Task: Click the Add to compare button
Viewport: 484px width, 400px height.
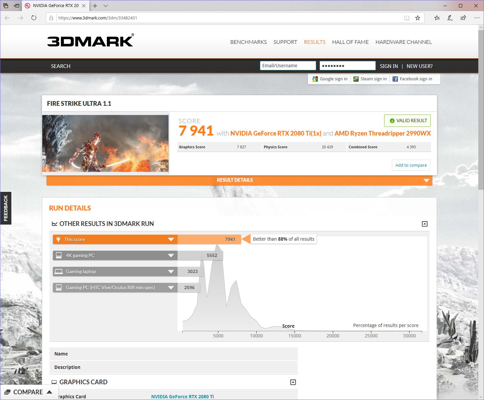Action: [x=411, y=165]
